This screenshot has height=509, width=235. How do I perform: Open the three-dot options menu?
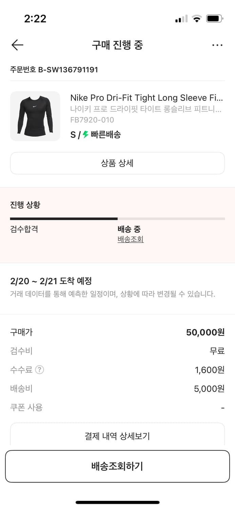tap(217, 45)
